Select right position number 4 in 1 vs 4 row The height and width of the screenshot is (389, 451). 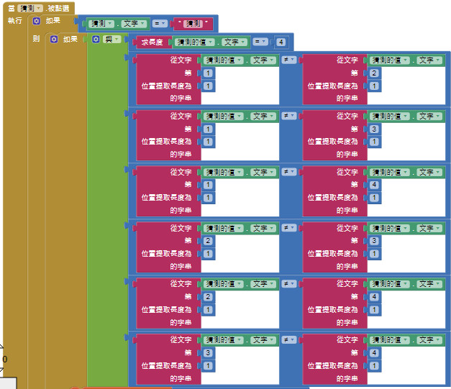(x=374, y=185)
